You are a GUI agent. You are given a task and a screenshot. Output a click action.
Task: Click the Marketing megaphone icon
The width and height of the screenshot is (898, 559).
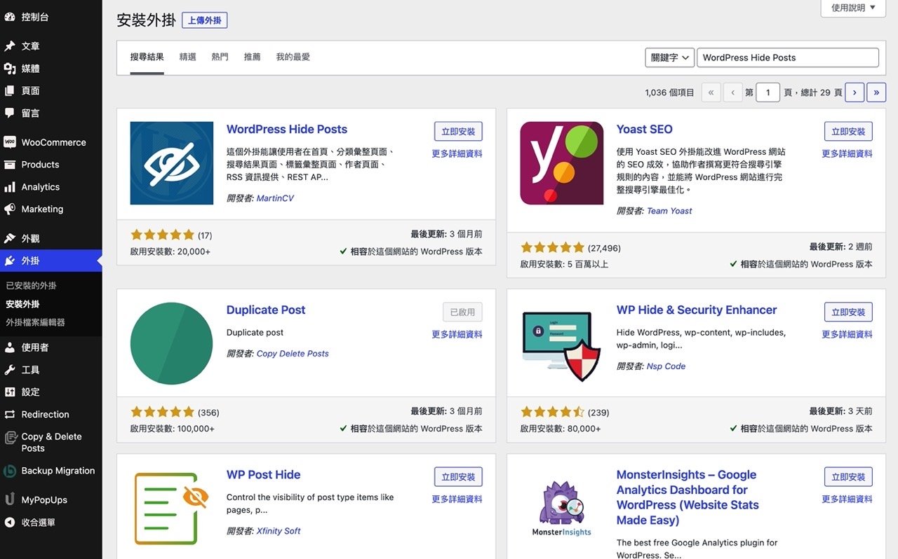pyautogui.click(x=10, y=209)
